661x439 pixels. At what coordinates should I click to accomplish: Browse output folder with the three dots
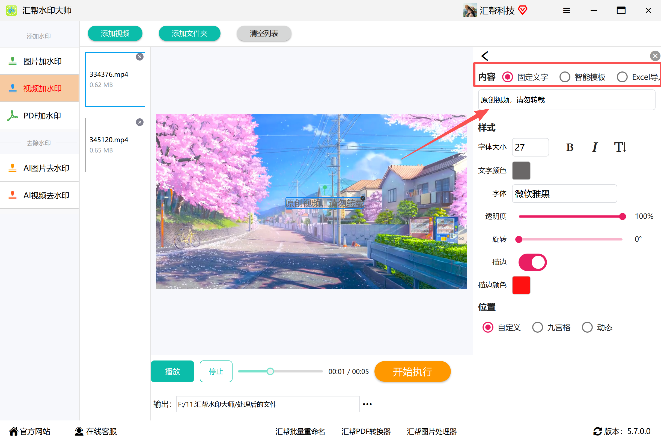tap(367, 404)
